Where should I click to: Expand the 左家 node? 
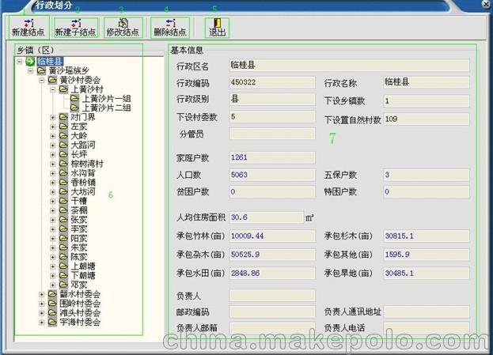[53, 127]
